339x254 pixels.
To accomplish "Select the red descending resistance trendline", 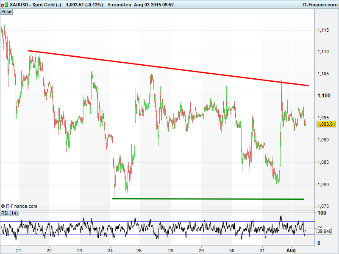I will point(169,68).
